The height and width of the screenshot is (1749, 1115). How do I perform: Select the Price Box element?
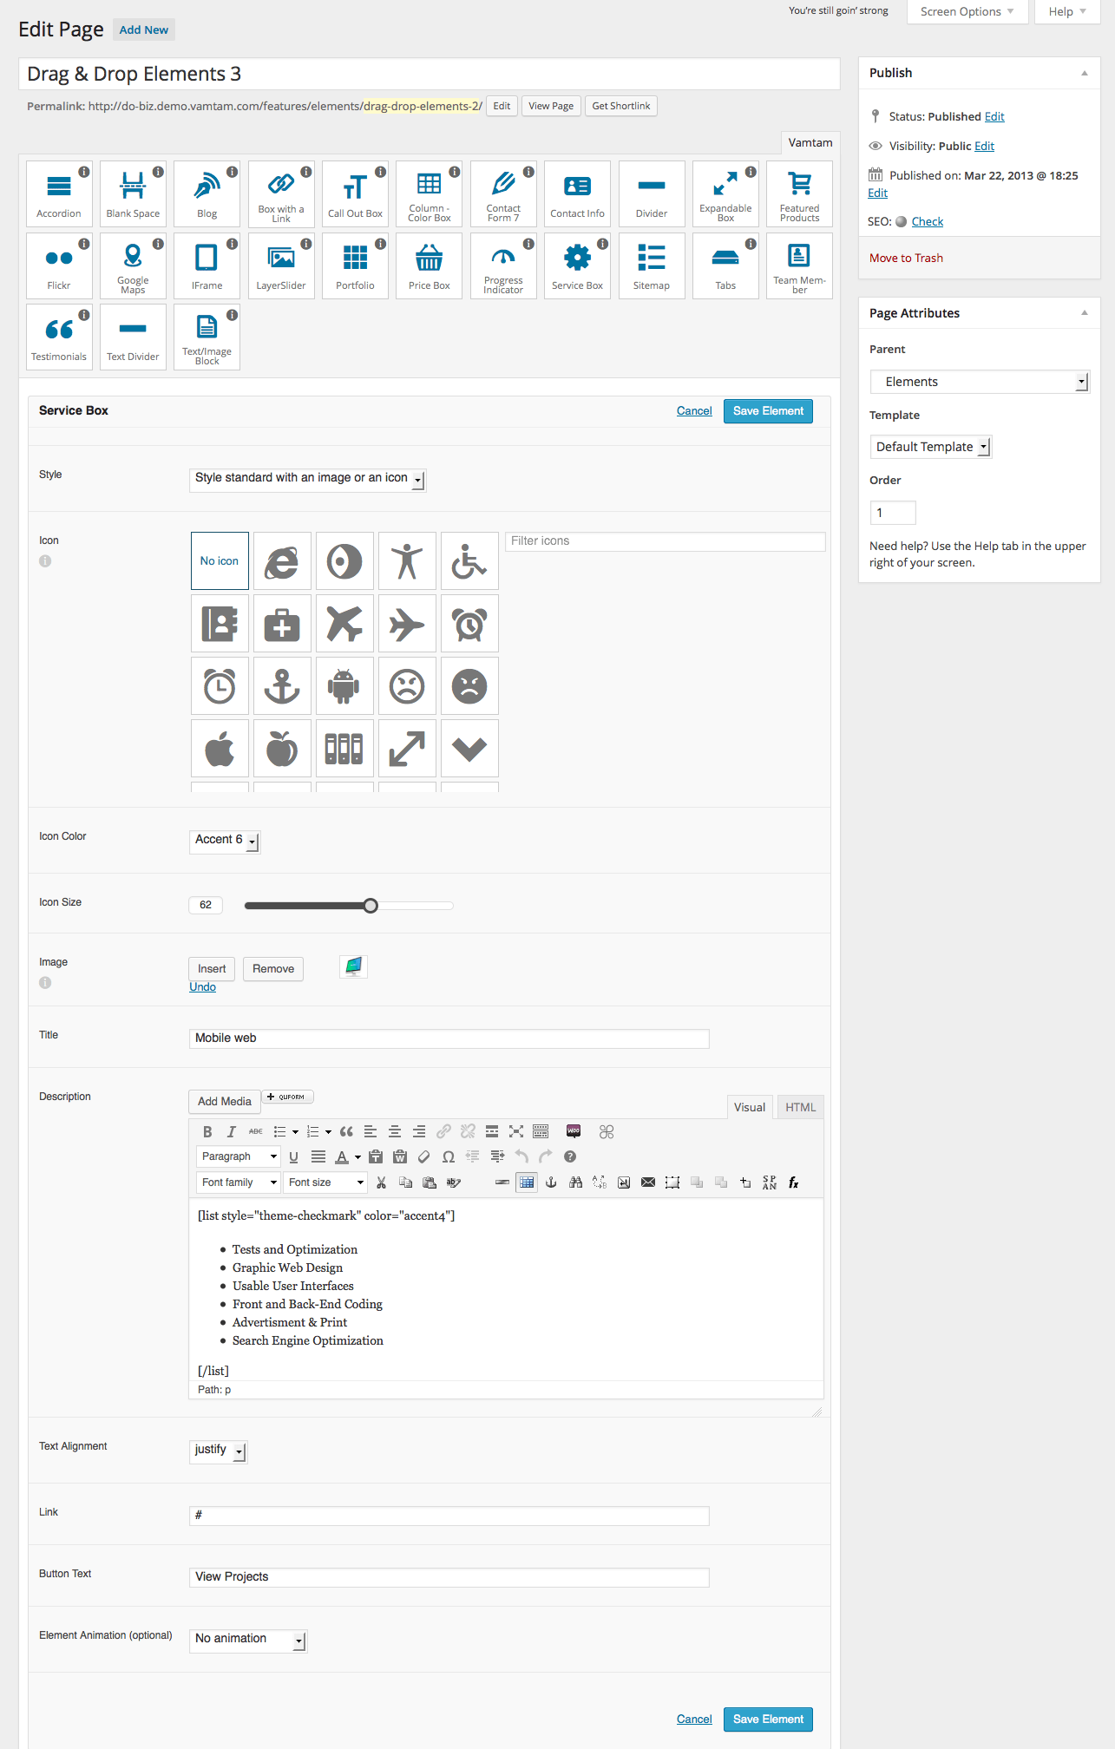(430, 265)
